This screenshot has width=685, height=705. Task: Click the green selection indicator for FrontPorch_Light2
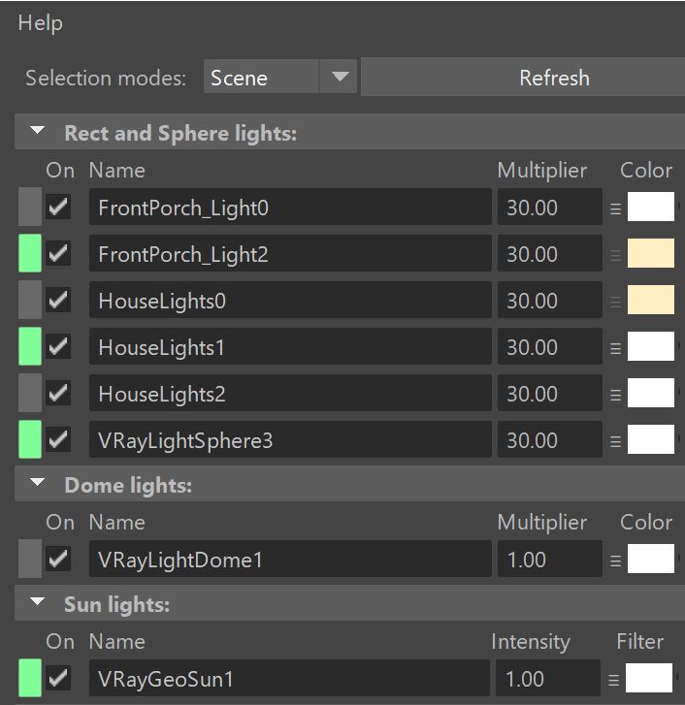[x=30, y=253]
